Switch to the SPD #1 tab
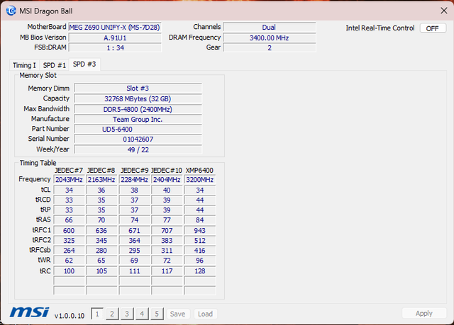Image resolution: width=454 pixels, height=325 pixels. (55, 65)
